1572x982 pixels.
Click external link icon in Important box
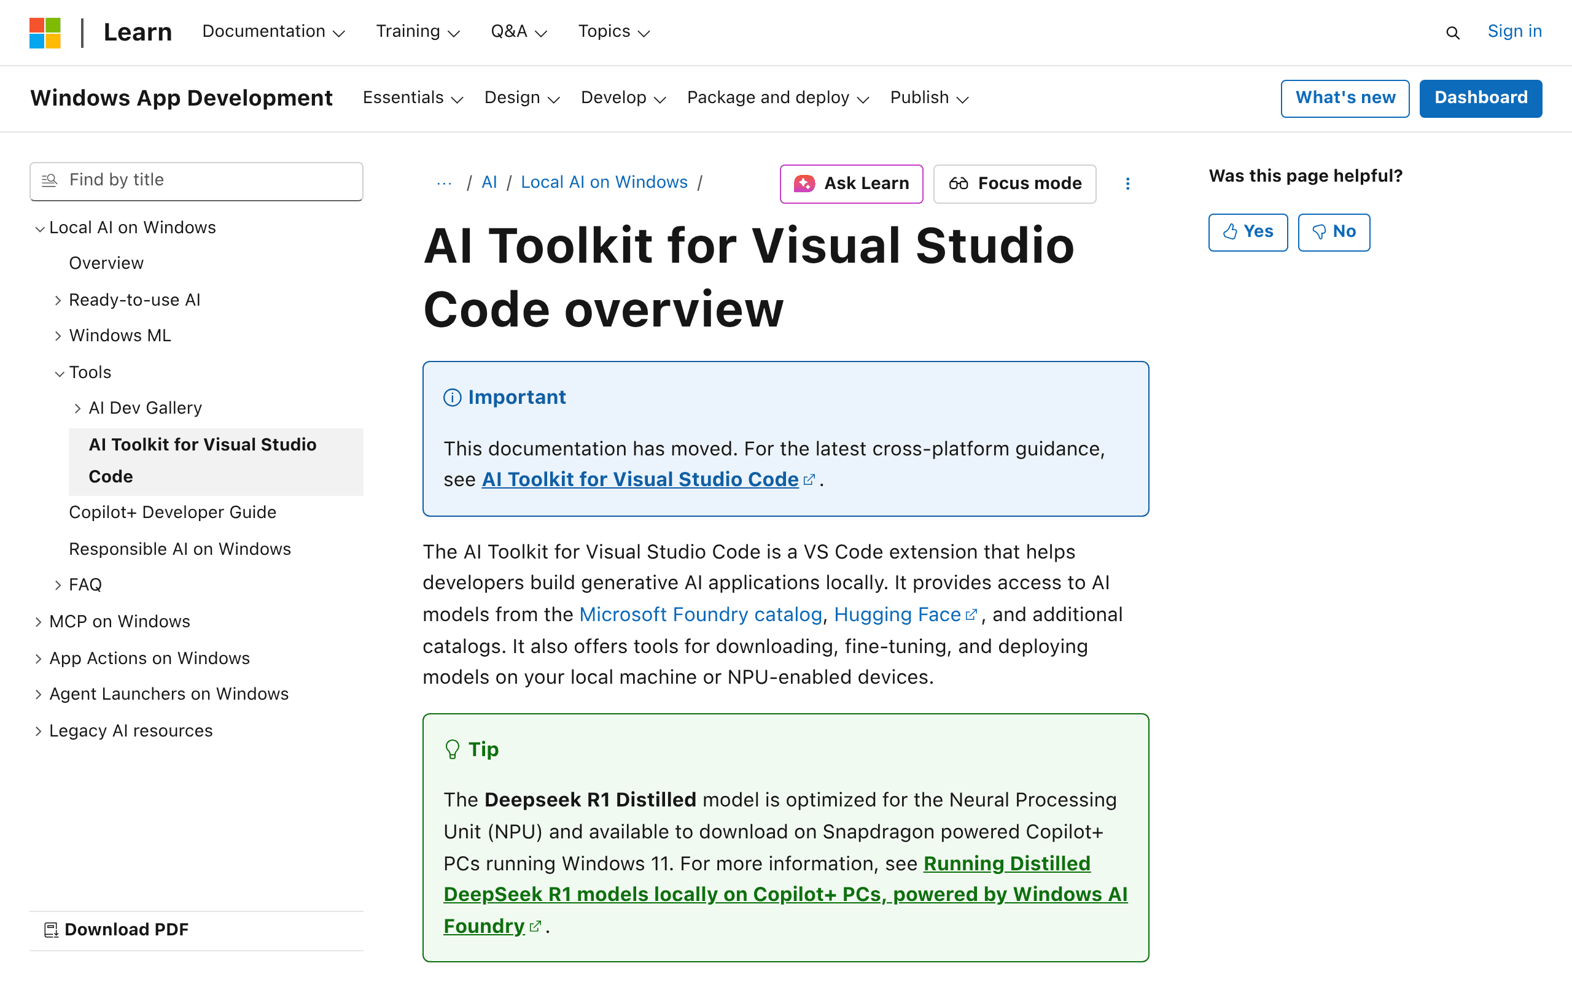click(x=809, y=480)
